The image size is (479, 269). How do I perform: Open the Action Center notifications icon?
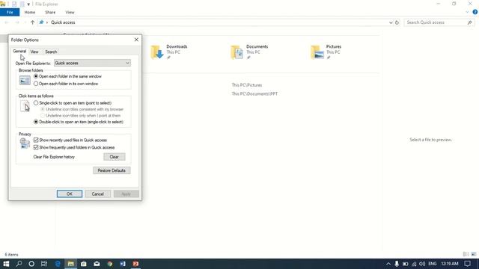(x=467, y=264)
